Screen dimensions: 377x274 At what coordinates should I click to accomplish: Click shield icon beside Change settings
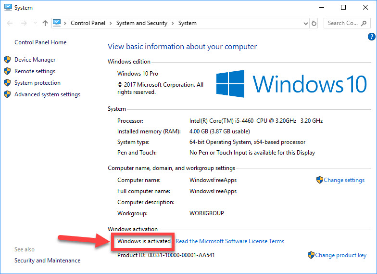[320, 180]
